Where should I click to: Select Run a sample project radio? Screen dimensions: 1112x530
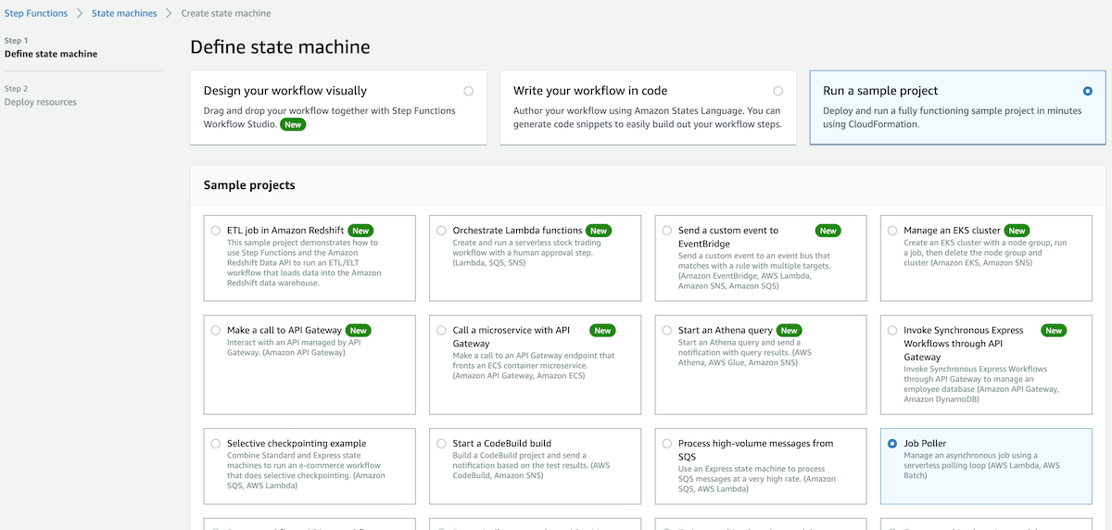pos(1087,91)
